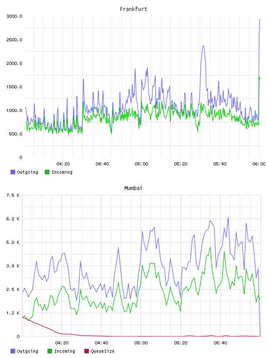Click the Incoming legend label under Frankfurt chart
Viewport: 267px width, 358px height.
[62, 172]
